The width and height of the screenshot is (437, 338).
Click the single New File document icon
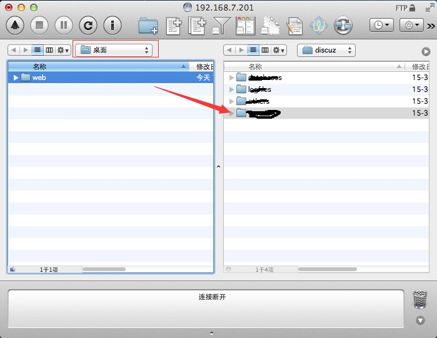coord(174,26)
